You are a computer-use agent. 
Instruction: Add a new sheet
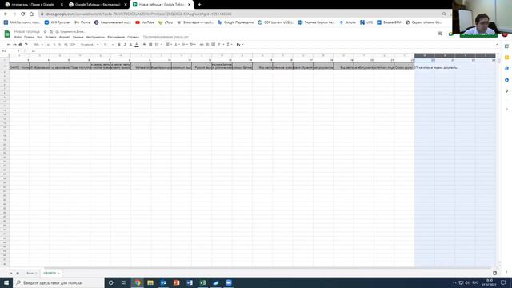[x=11, y=273]
